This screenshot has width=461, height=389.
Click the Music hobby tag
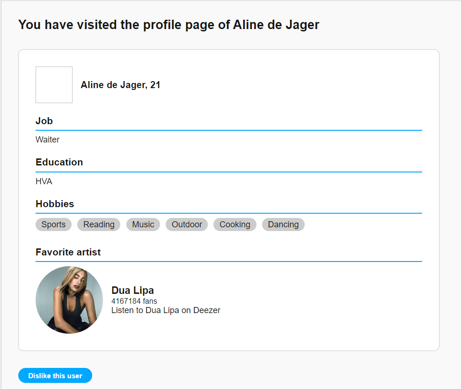click(x=143, y=224)
